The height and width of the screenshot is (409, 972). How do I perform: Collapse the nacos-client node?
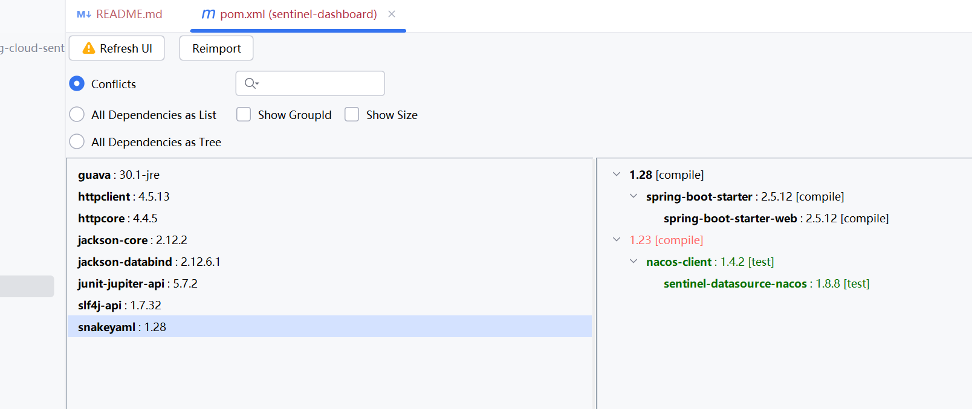[633, 261]
